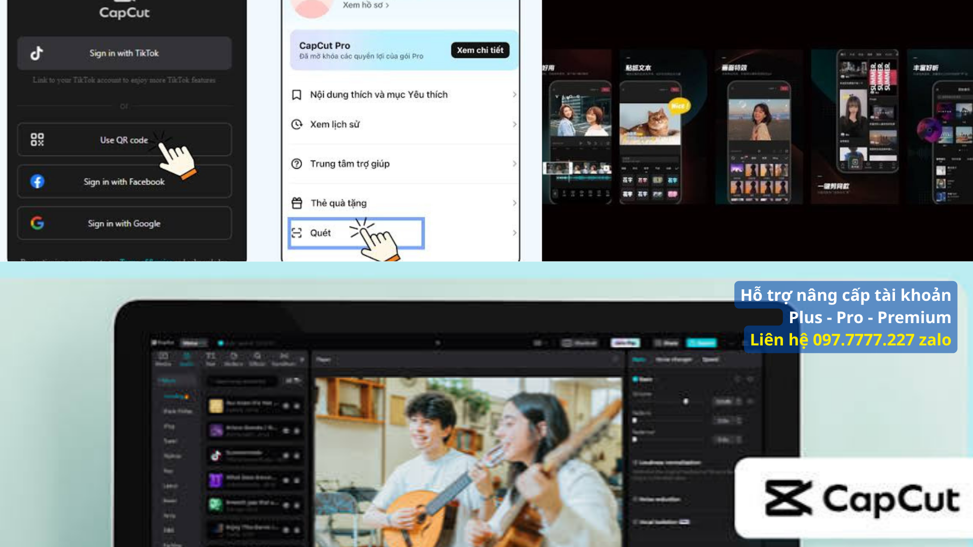Download the track with the green thumbnail
Viewport: 973px width, 547px height.
coord(297,505)
